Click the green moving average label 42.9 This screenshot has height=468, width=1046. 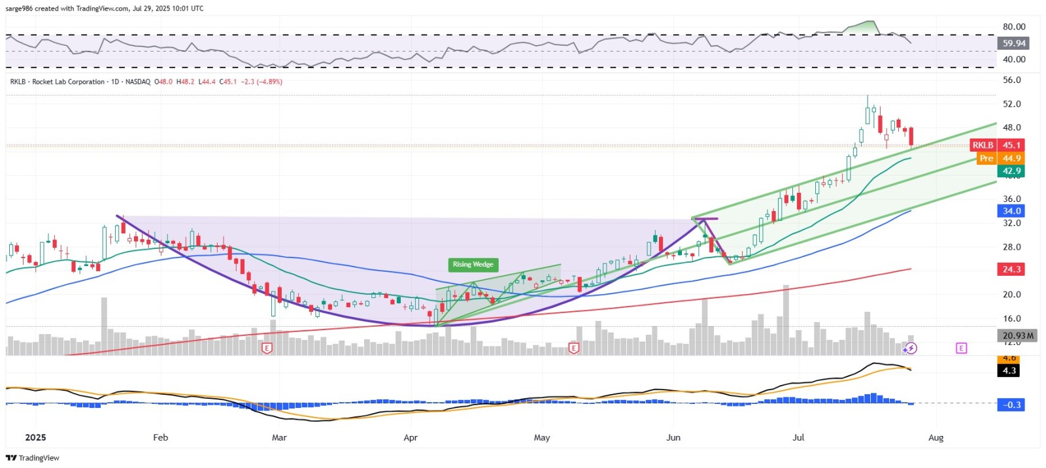pos(1011,171)
